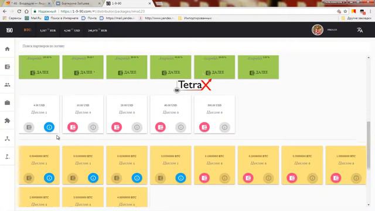This screenshot has height=211, width=375.
Task: Click the browser Home button
Action: (x=26, y=11)
